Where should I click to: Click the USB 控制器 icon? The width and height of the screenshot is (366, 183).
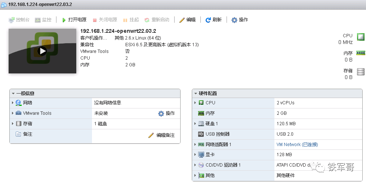201,134
